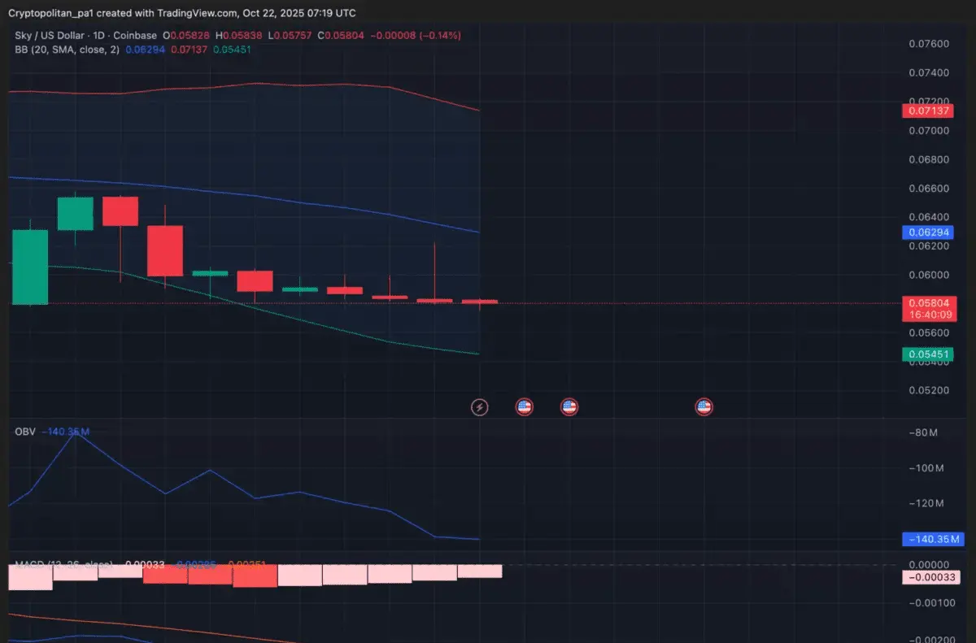Viewport: 976px width, 643px height.
Task: Click the leftmost US flag event icon
Action: (x=525, y=406)
